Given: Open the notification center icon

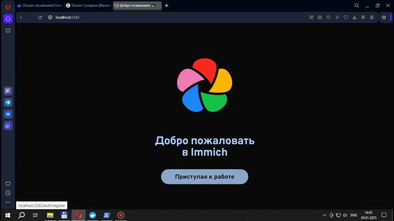Looking at the screenshot, I should tap(384, 215).
